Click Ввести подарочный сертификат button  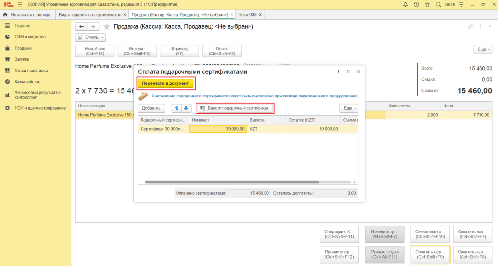point(235,108)
